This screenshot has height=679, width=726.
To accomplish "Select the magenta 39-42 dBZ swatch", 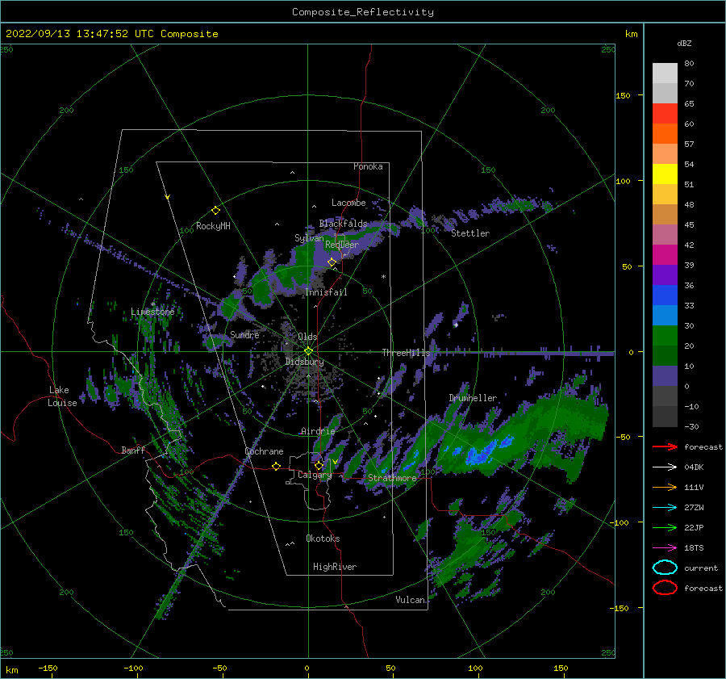I will pos(665,255).
